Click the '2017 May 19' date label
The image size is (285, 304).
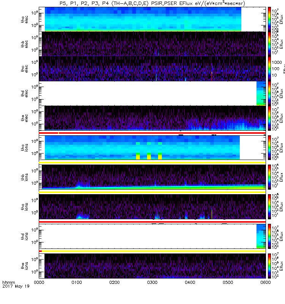pos(16,286)
